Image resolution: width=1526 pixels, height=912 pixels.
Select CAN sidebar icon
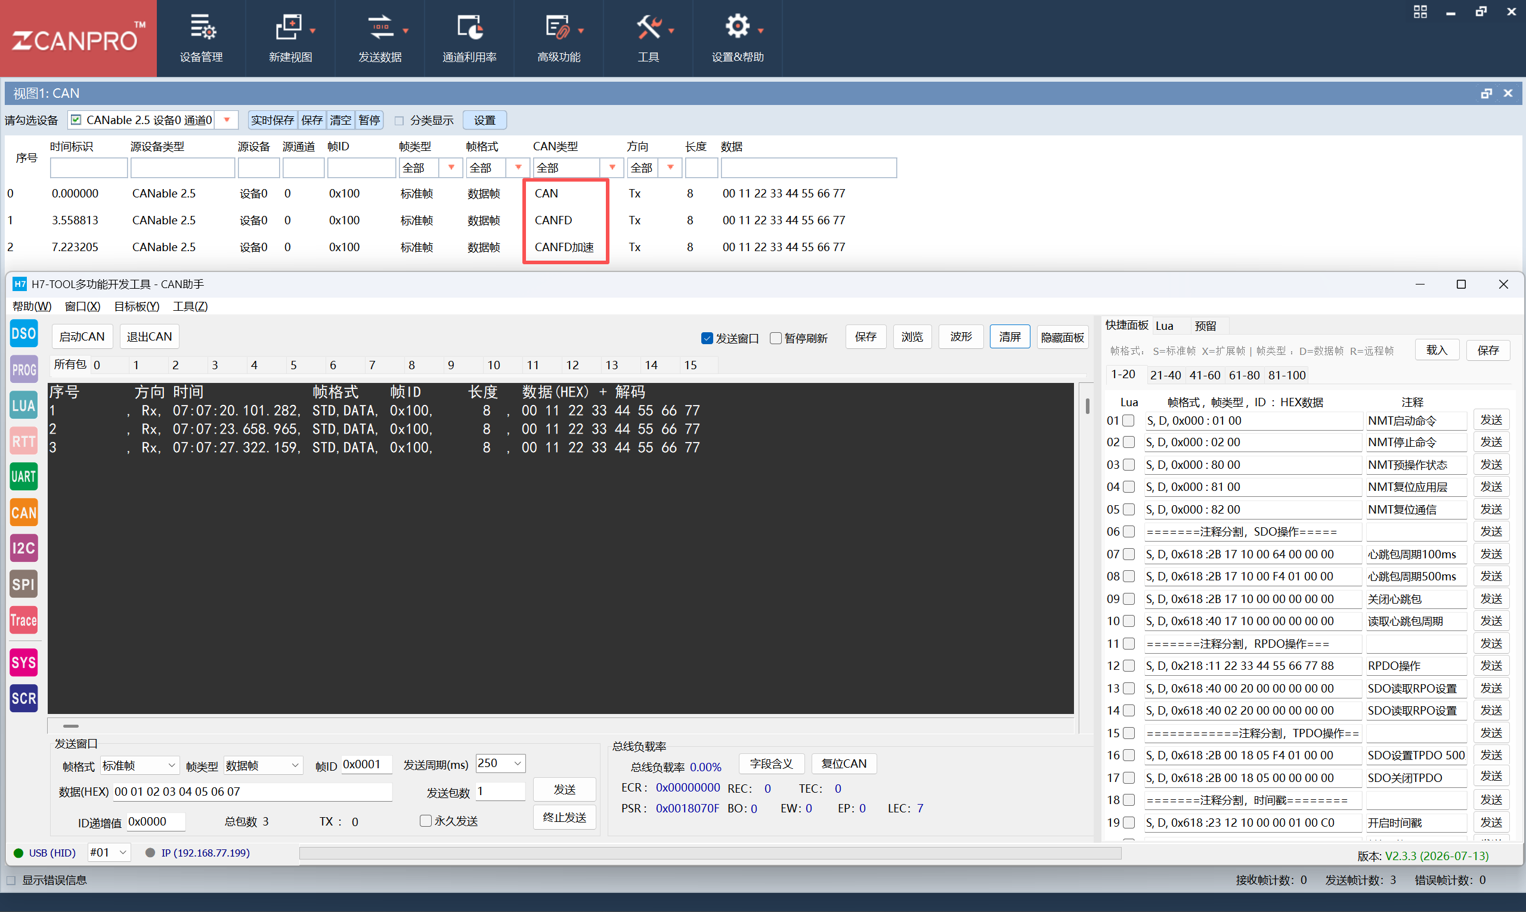coord(24,512)
